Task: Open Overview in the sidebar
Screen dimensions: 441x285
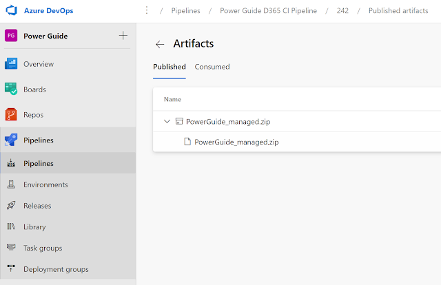Action: tap(39, 64)
